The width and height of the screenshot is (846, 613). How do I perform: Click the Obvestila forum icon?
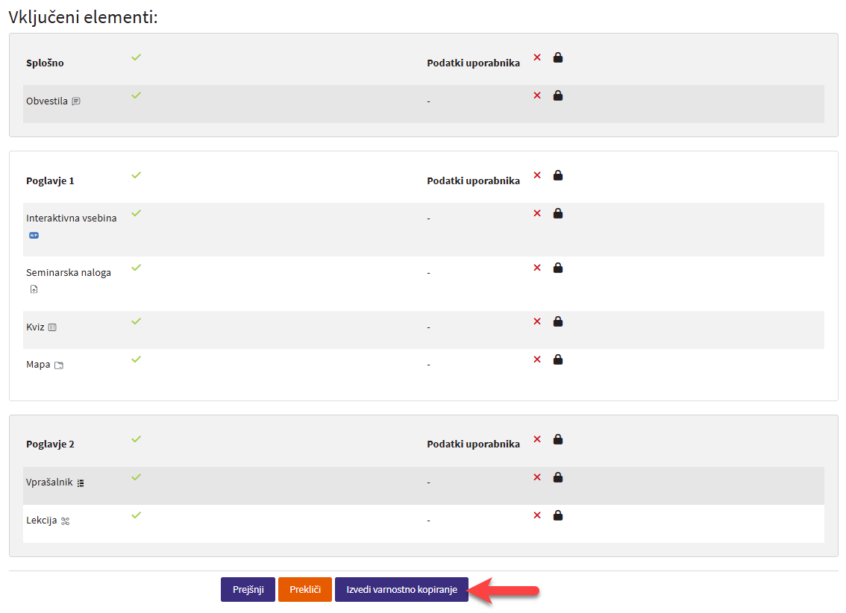coord(76,101)
